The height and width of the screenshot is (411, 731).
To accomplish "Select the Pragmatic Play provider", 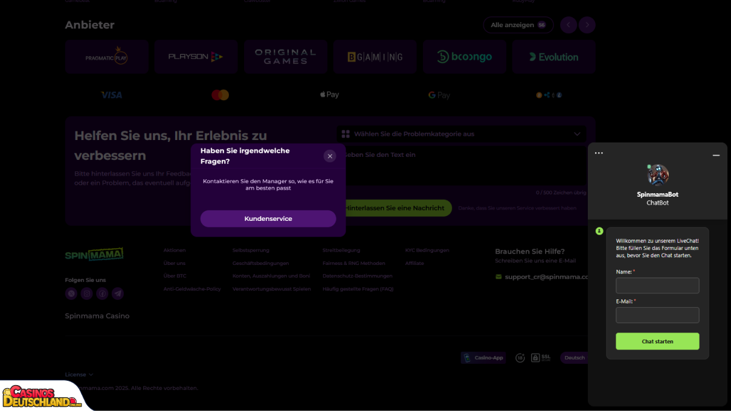I will coord(107,57).
